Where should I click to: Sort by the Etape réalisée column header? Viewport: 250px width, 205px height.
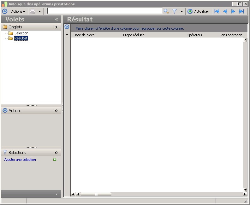click(134, 35)
